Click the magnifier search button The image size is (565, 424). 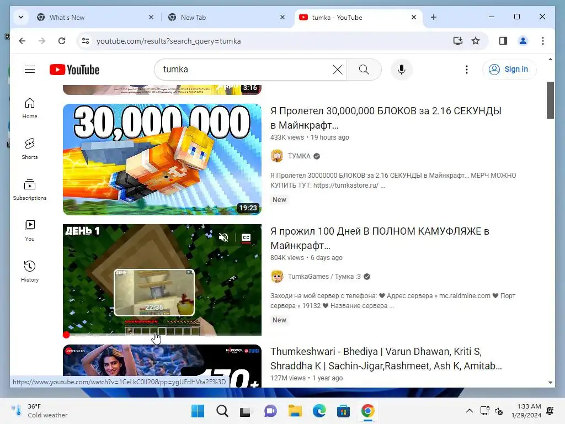tap(364, 69)
